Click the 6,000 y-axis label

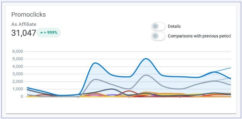[18, 52]
